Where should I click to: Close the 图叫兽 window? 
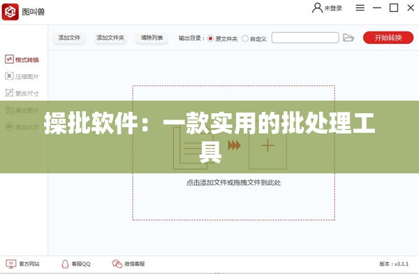(x=411, y=8)
